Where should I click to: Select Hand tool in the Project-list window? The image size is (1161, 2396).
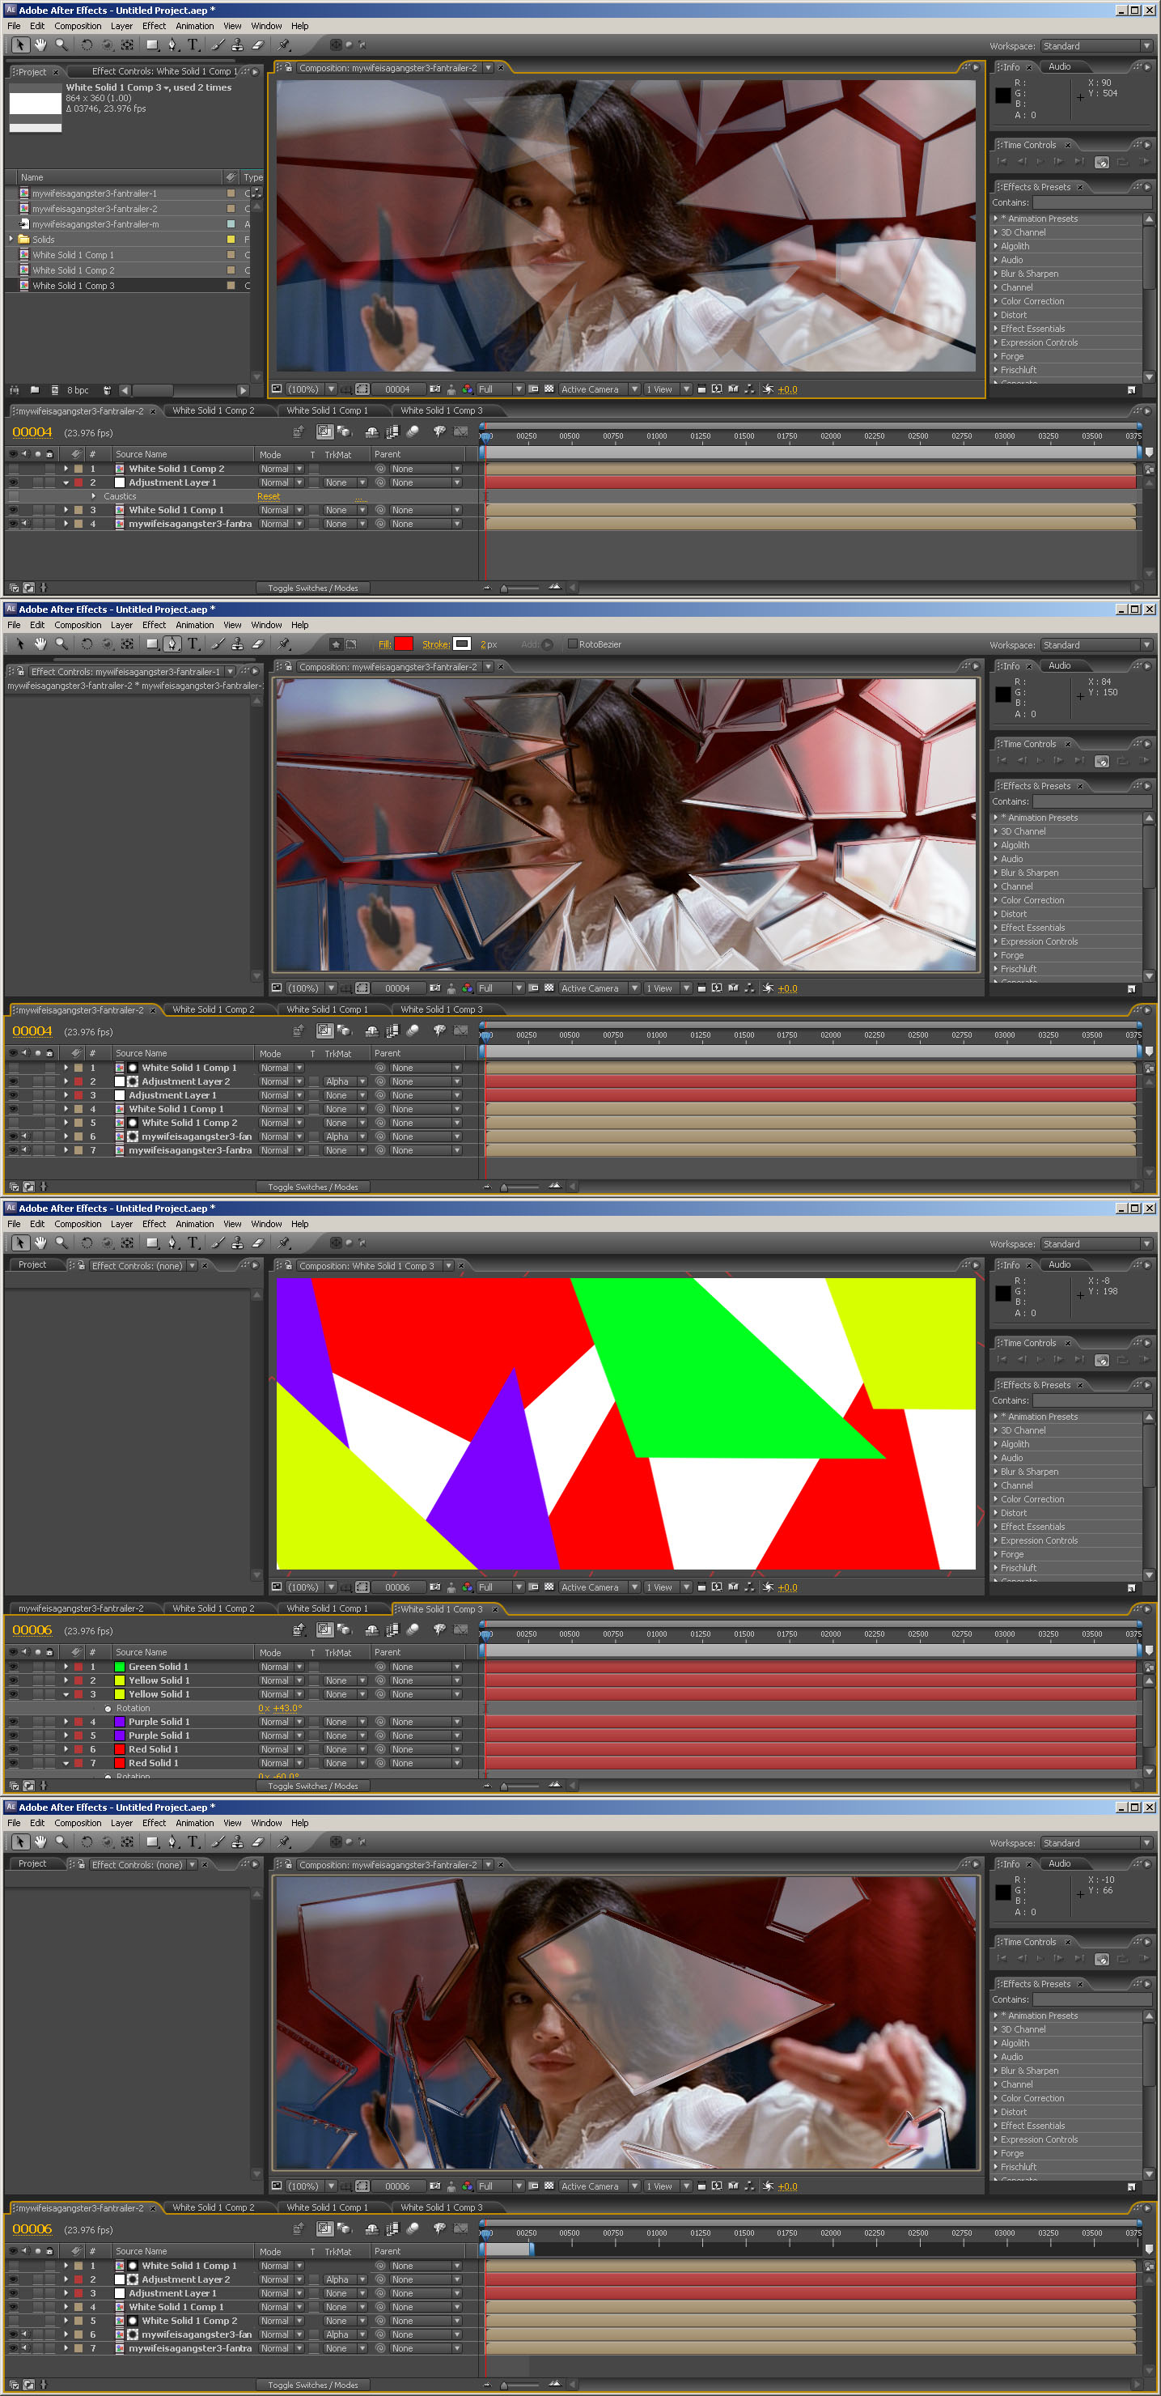tap(40, 45)
